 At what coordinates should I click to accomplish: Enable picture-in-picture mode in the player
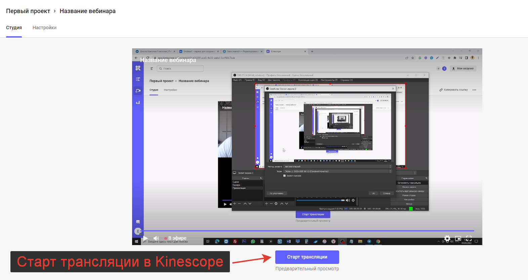coord(458,238)
